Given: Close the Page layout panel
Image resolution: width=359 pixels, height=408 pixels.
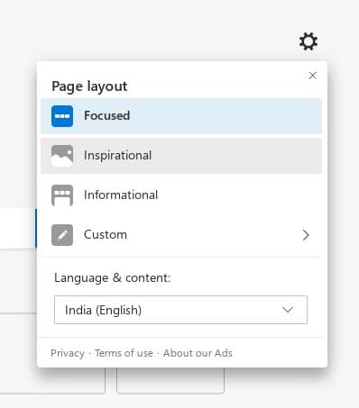Looking at the screenshot, I should [x=313, y=76].
